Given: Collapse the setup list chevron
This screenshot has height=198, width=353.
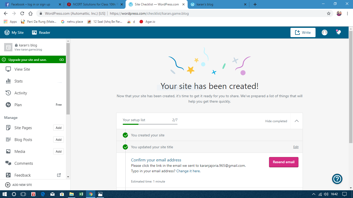Looking at the screenshot, I should pyautogui.click(x=296, y=121).
